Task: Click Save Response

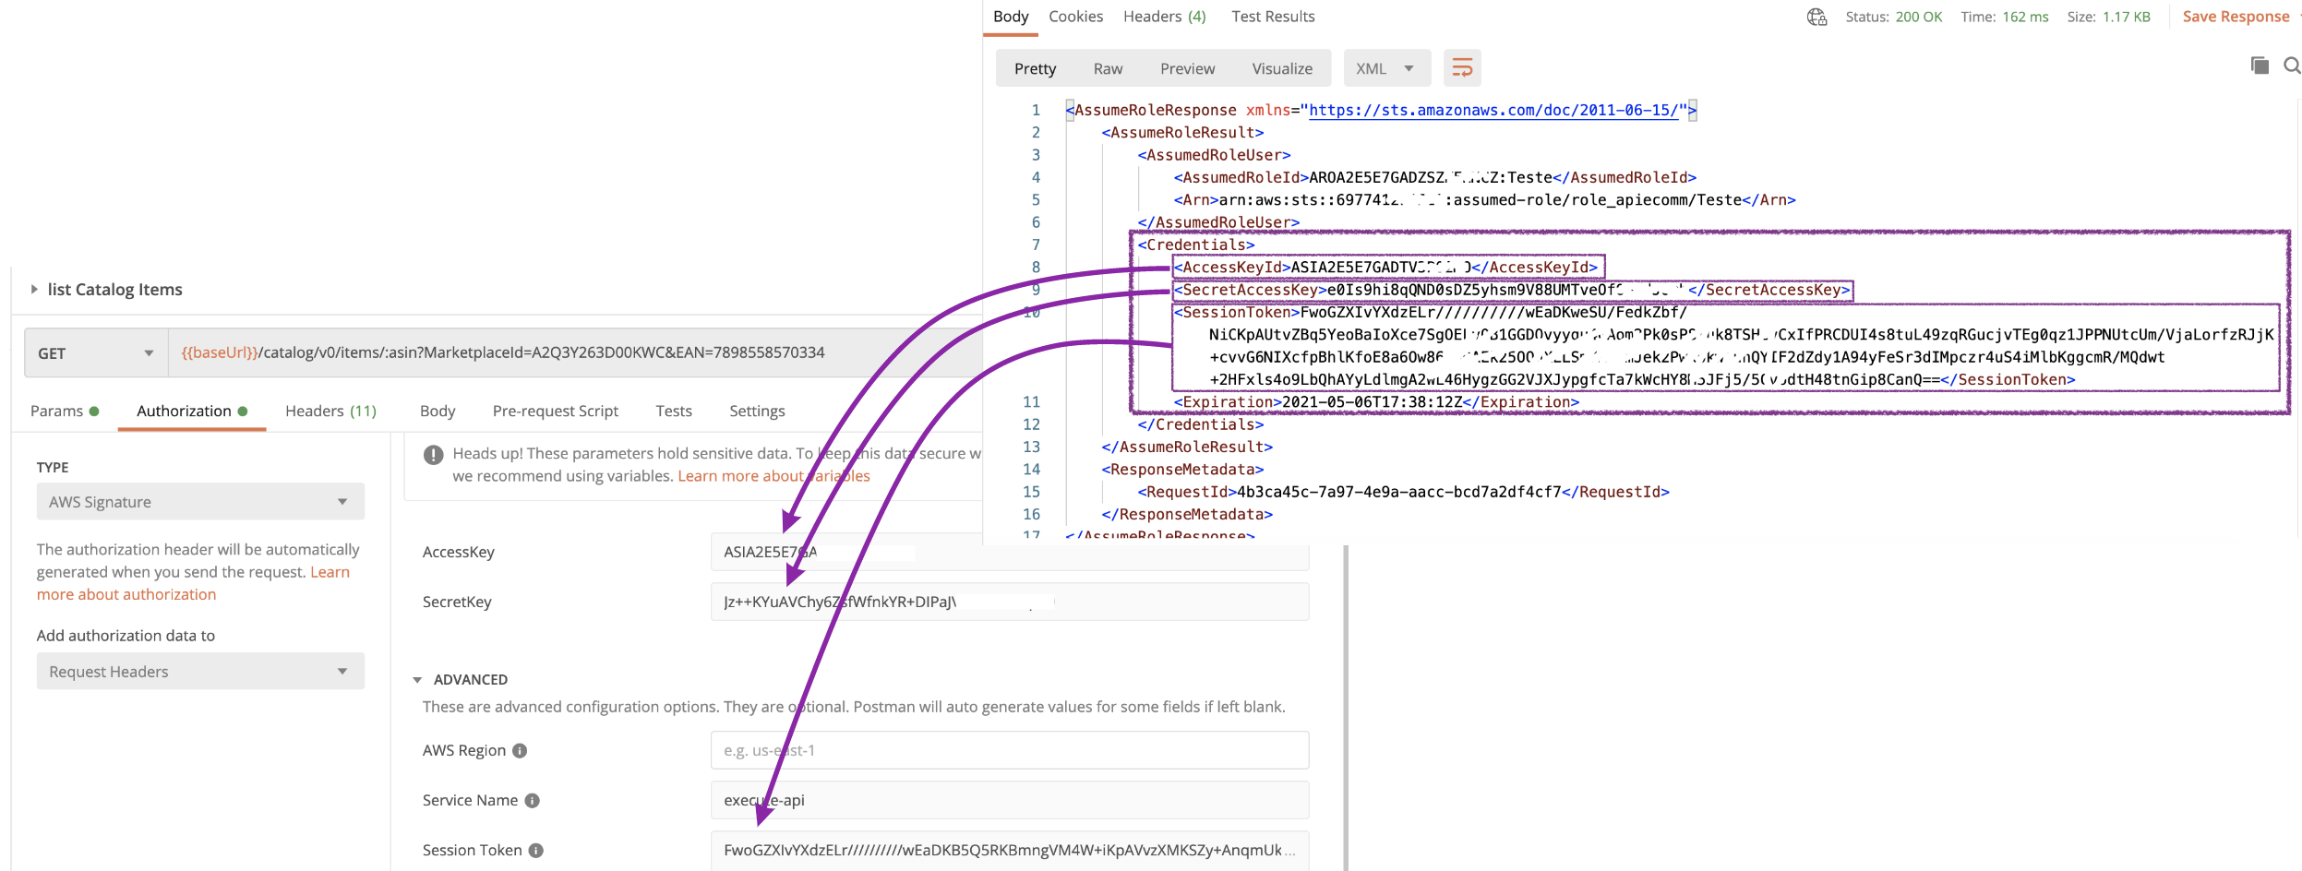Action: (x=2236, y=17)
